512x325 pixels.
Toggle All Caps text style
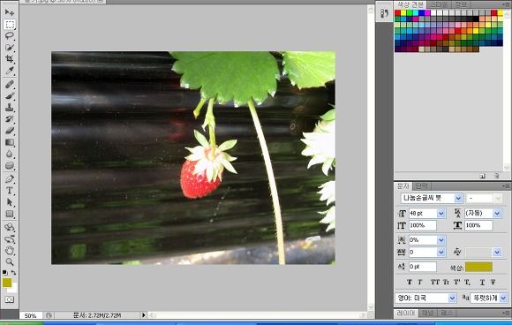pyautogui.click(x=434, y=282)
